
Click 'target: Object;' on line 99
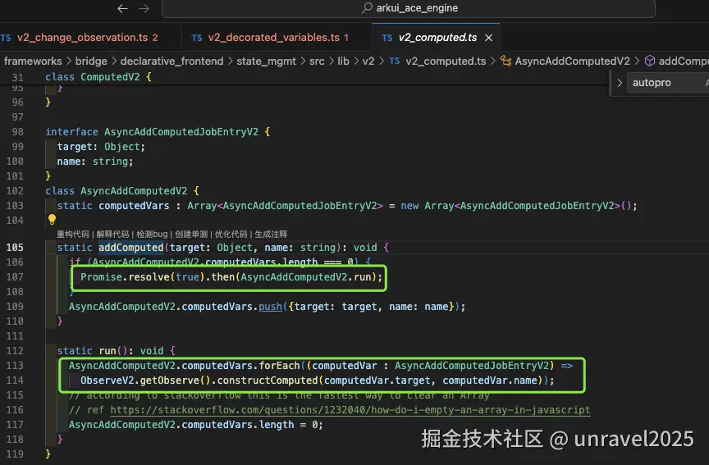coord(101,147)
